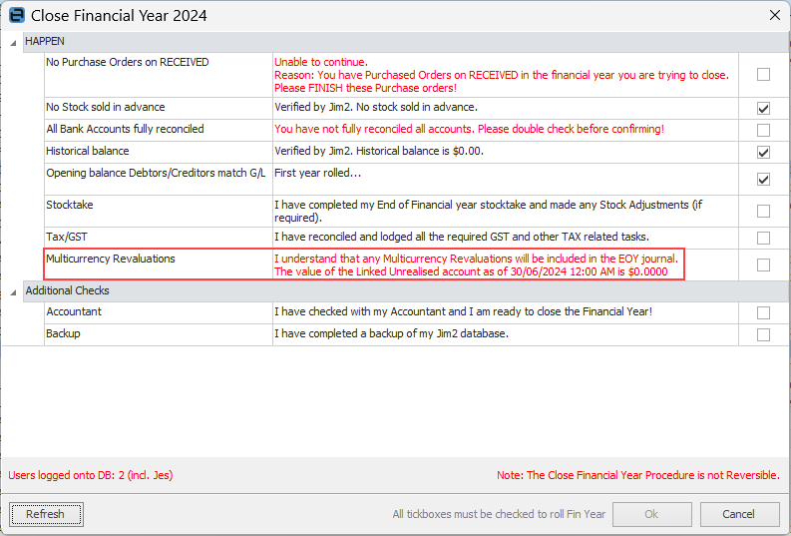This screenshot has height=536, width=791.
Task: Tick the No Purchase Orders on RECEIVED checkbox
Action: [x=763, y=74]
